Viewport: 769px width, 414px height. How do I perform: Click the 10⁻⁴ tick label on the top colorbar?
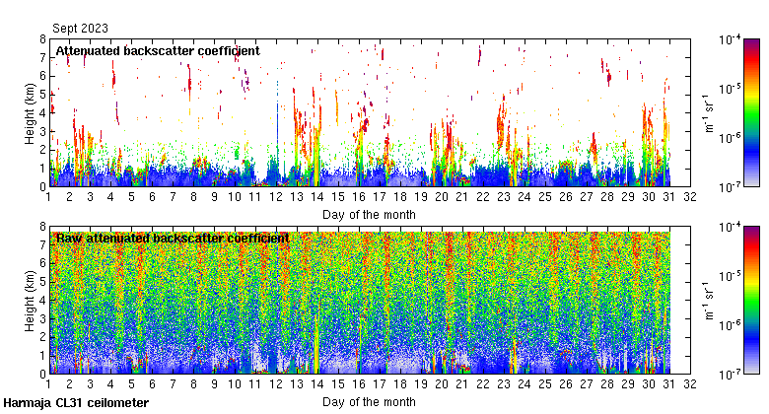tap(730, 39)
